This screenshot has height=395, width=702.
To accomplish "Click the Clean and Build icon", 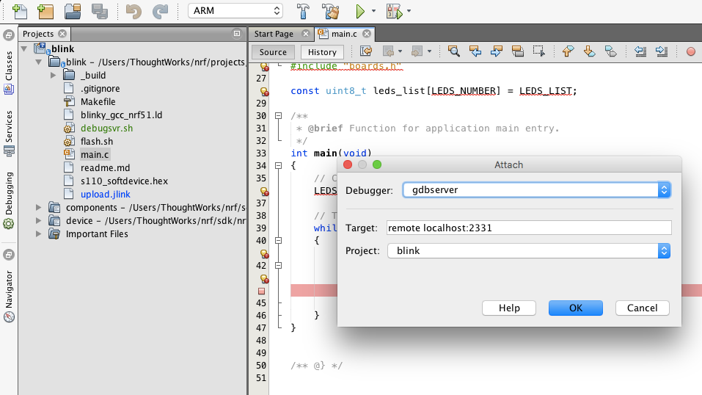I will 330,11.
